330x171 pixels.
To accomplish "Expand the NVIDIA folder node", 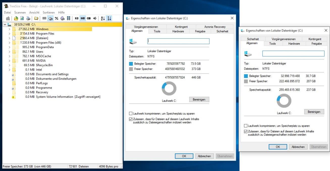I will click(10, 61).
